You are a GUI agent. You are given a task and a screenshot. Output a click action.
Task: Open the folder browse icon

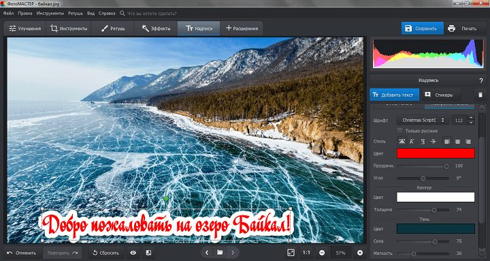click(x=220, y=253)
